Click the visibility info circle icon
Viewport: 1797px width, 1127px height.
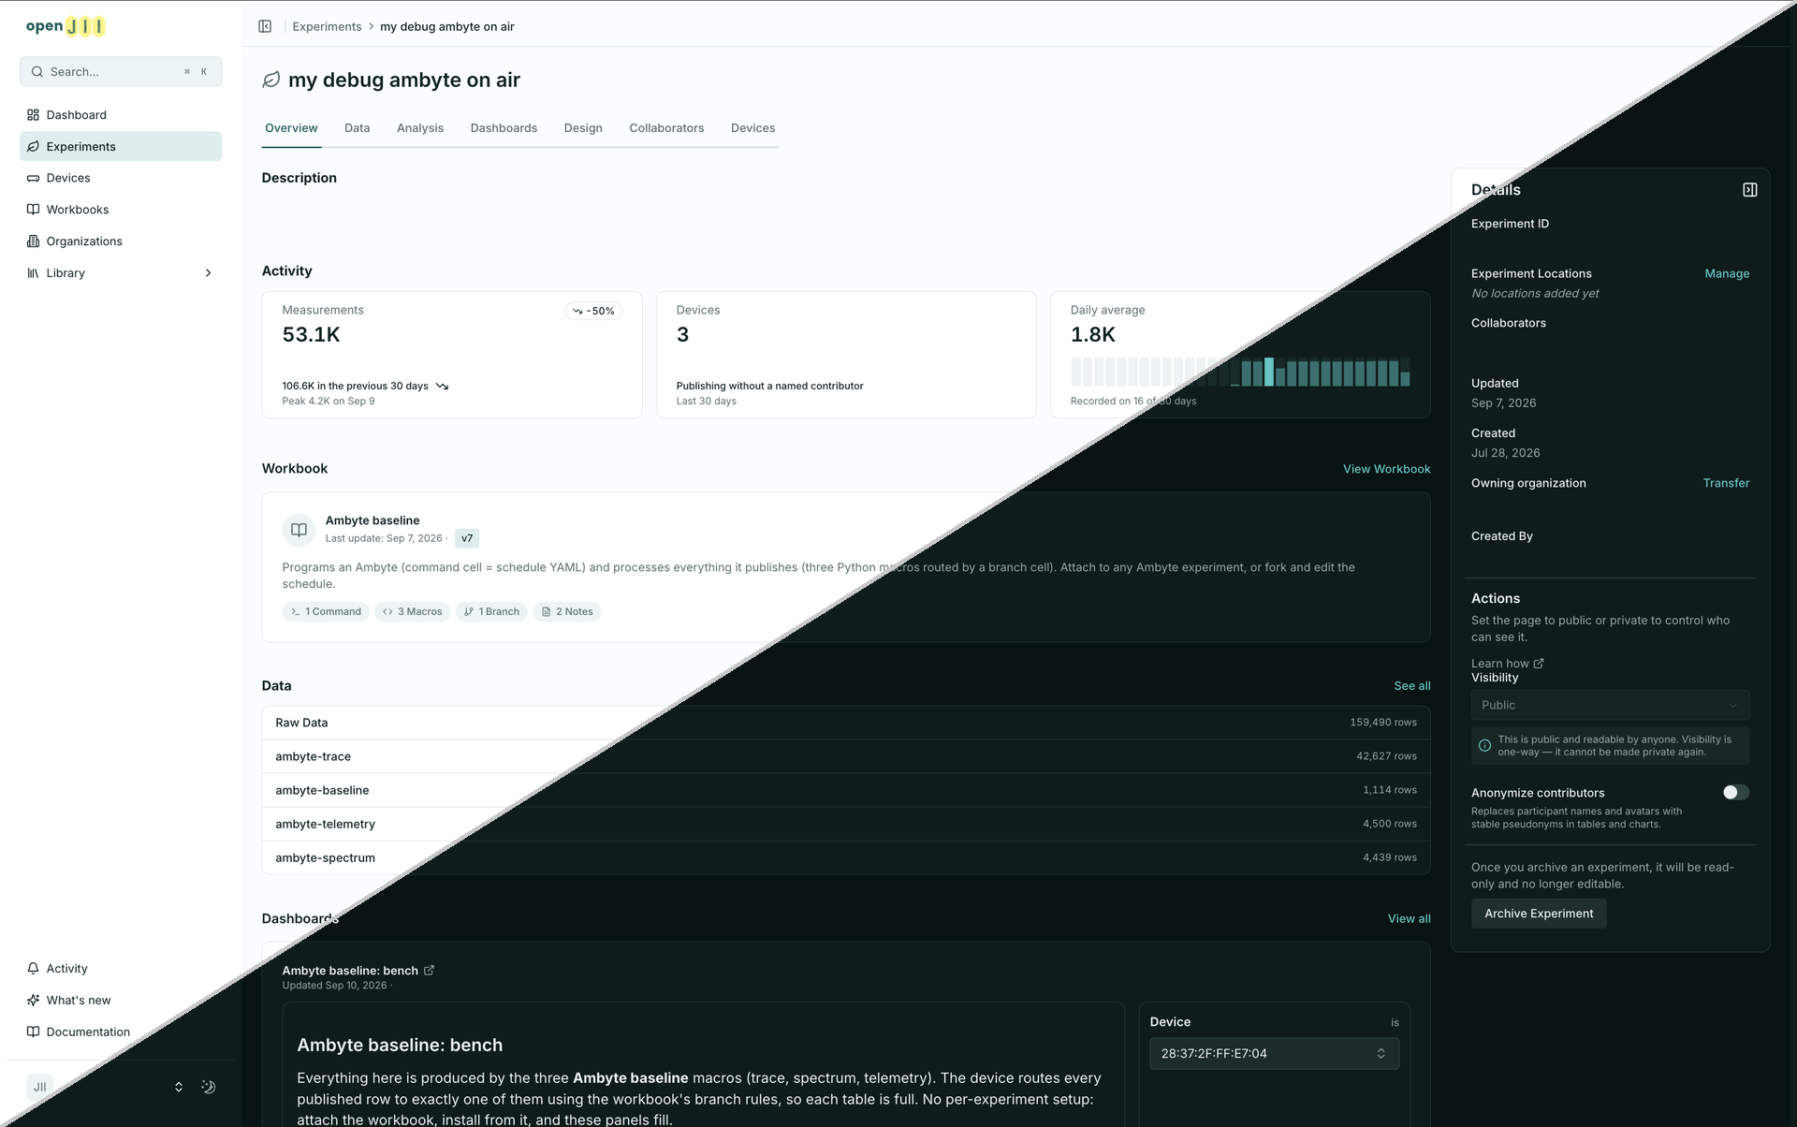(1484, 746)
